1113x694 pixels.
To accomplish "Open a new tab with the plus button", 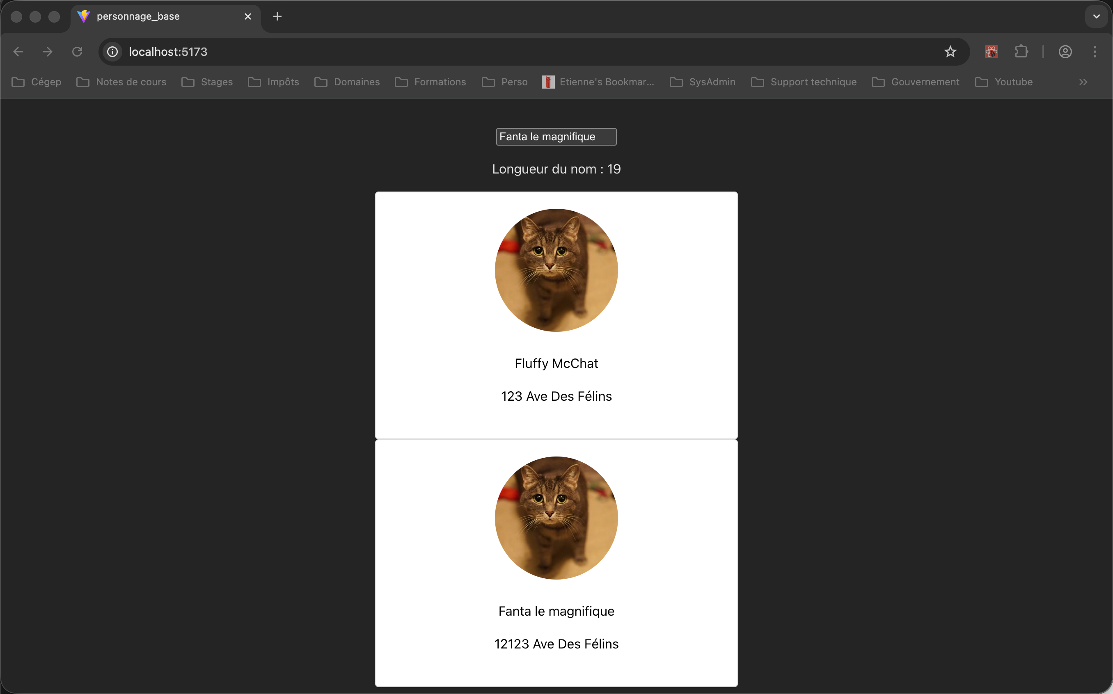I will (277, 16).
